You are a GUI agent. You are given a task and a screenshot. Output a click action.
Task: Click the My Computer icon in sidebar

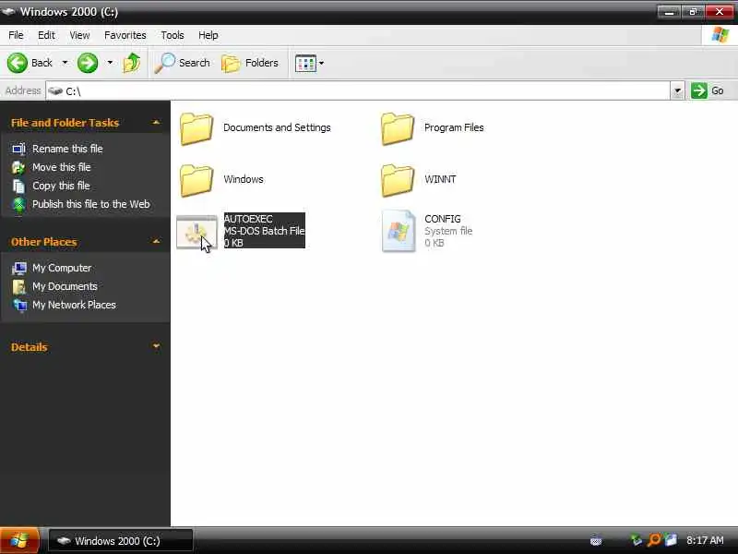tap(19, 268)
